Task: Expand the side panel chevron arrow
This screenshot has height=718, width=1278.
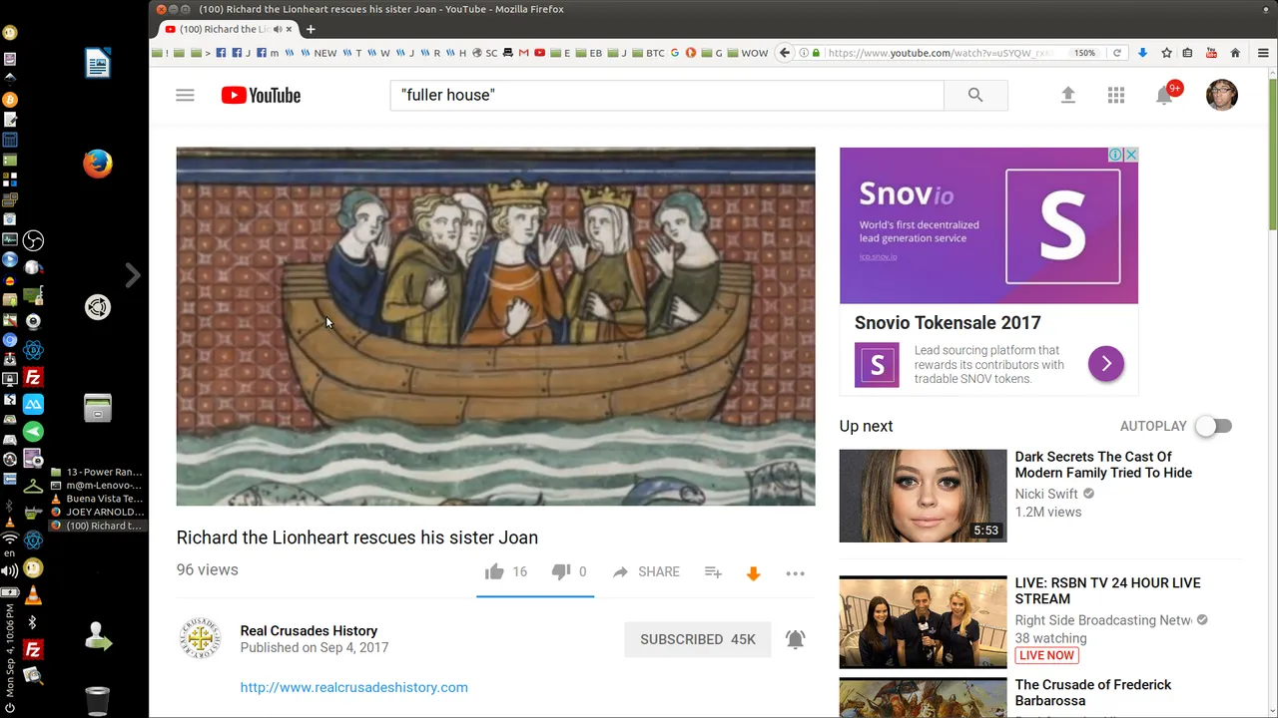Action: point(133,275)
